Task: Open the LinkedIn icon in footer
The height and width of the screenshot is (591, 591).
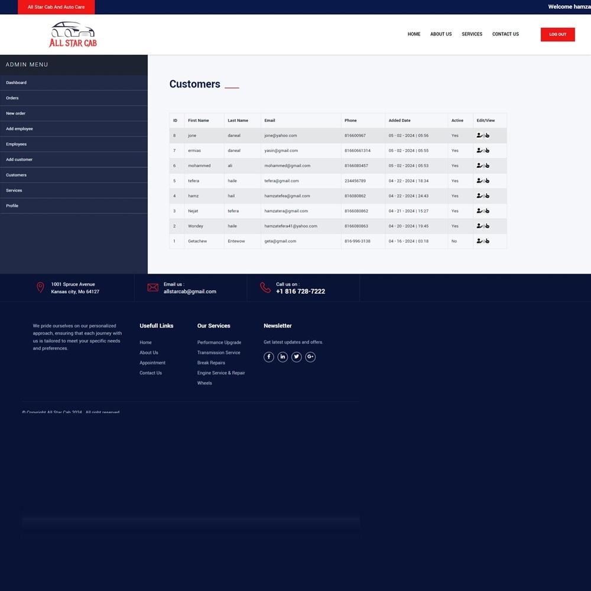Action: (x=282, y=357)
